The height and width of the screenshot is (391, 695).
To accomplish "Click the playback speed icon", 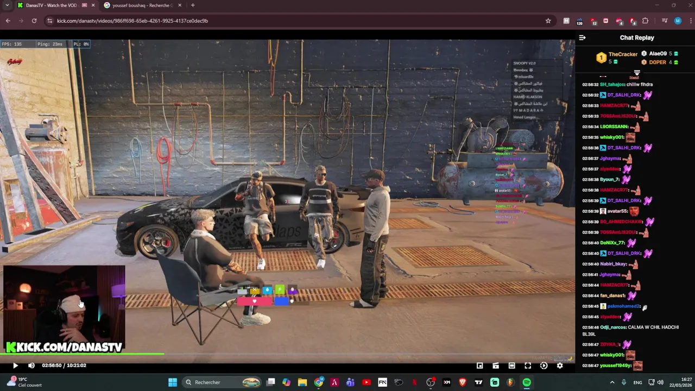I will click(x=544, y=365).
